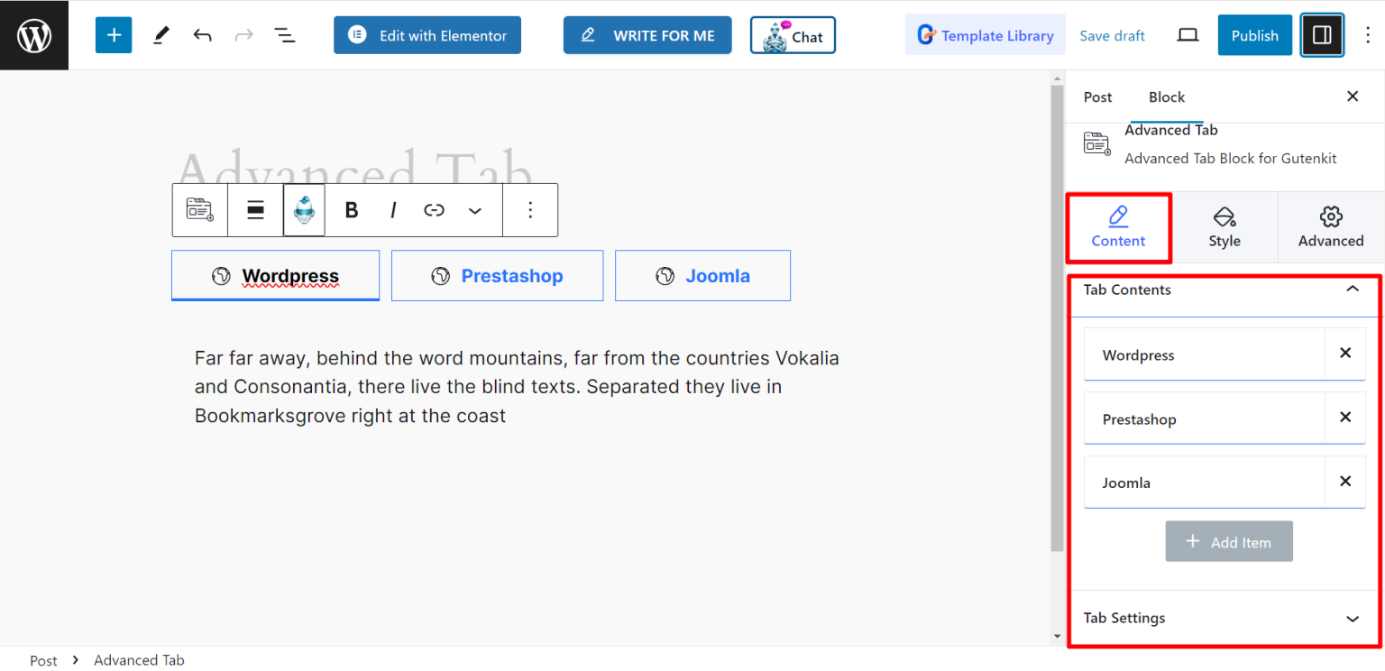Click the Undo arrow icon

coord(203,35)
